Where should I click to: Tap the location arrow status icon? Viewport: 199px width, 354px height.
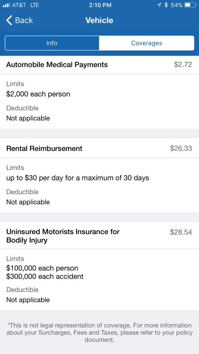(159, 5)
